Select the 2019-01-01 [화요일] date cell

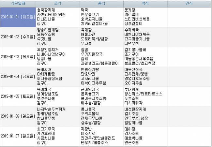point(18,17)
